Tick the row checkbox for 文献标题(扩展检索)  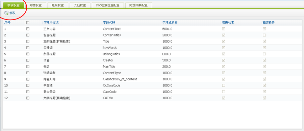(28, 41)
